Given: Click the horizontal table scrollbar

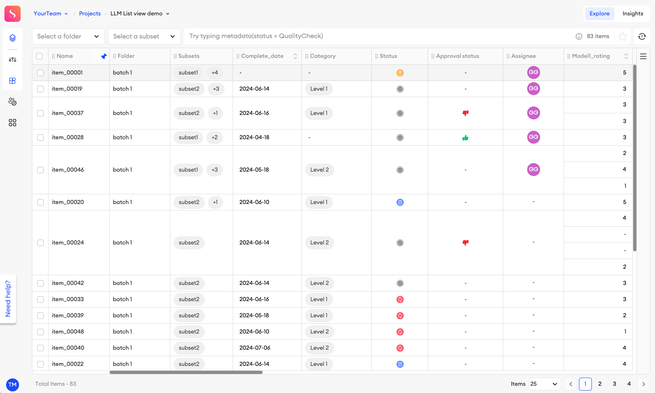Looking at the screenshot, I should pyautogui.click(x=186, y=372).
